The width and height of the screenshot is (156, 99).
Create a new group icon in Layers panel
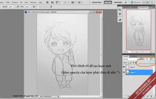[144, 96]
